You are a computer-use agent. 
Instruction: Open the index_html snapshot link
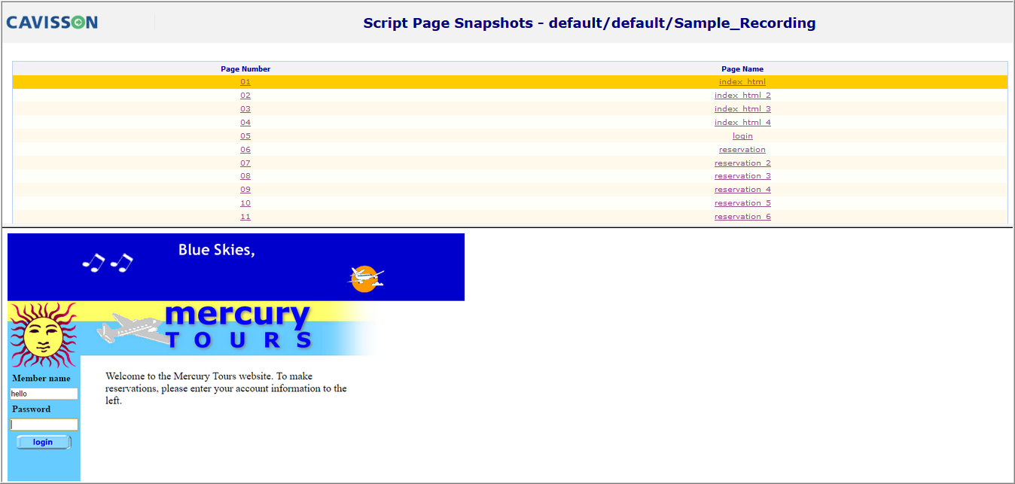click(742, 82)
